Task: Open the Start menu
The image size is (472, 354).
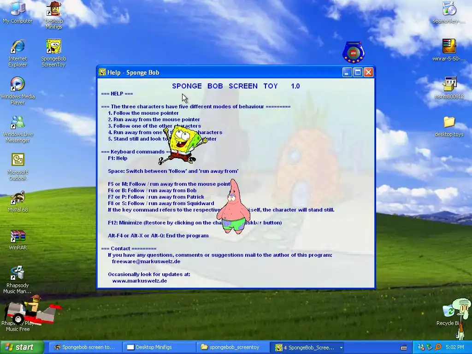Action: [22, 348]
